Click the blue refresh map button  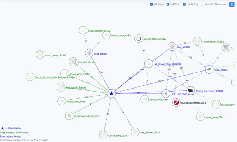[232, 4]
